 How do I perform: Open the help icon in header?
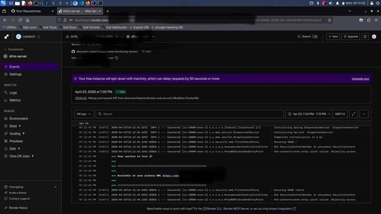[x=365, y=36]
